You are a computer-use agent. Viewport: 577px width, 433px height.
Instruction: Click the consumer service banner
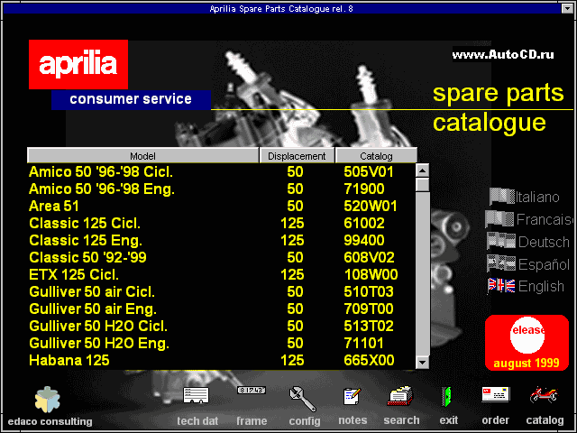(131, 99)
